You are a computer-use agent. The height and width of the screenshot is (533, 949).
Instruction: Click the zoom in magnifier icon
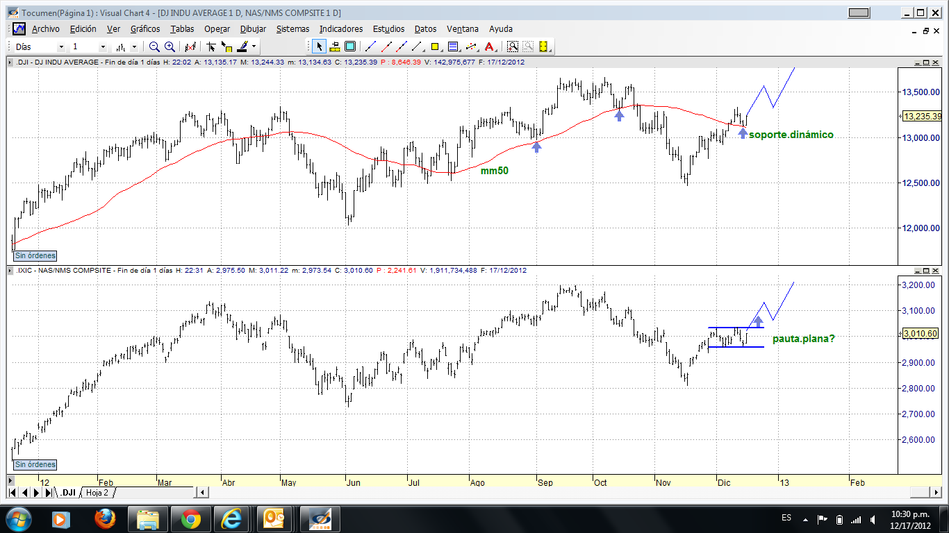[x=170, y=46]
